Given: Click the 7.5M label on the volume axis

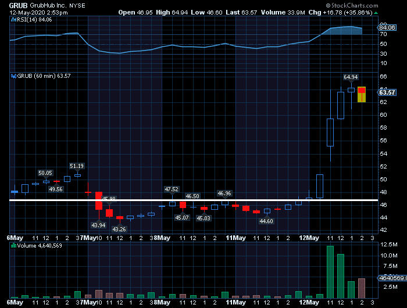Looking at the screenshot, I should point(391,266).
